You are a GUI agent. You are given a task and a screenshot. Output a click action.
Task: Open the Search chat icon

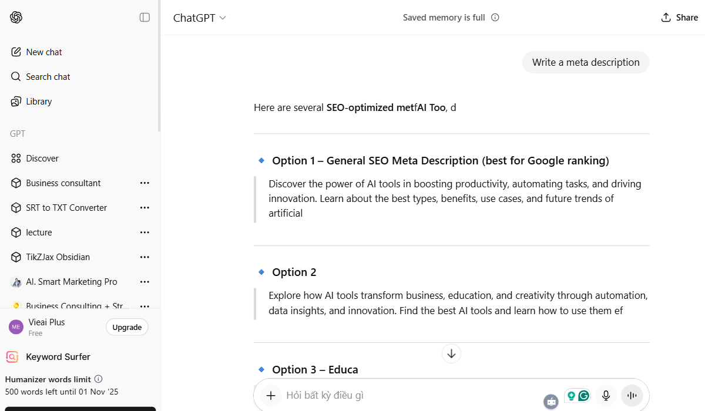(47, 76)
